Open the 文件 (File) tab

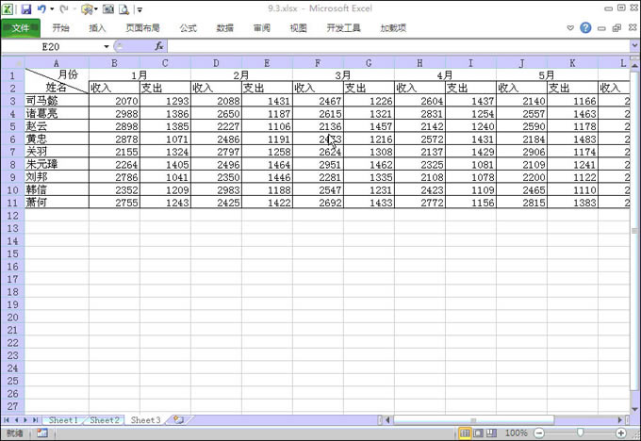click(21, 27)
